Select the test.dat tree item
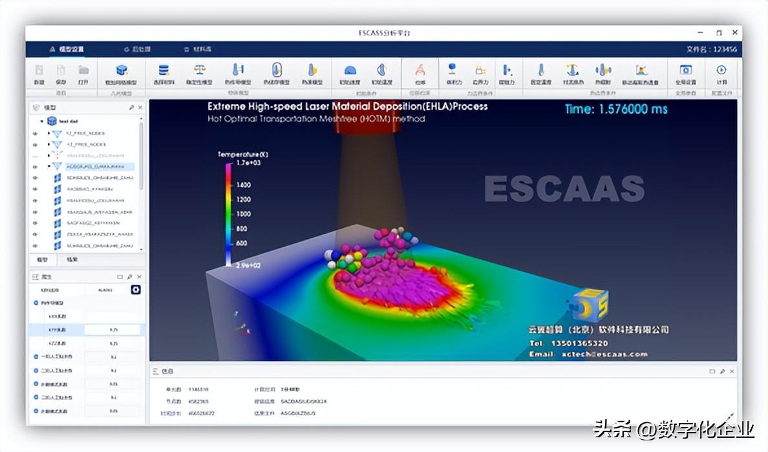The width and height of the screenshot is (768, 452). point(68,121)
